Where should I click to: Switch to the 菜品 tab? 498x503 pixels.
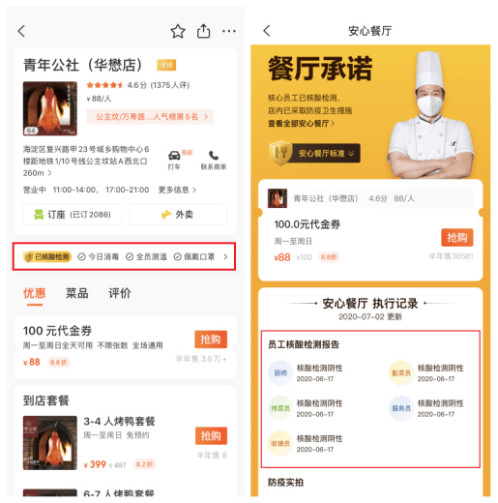tap(76, 293)
